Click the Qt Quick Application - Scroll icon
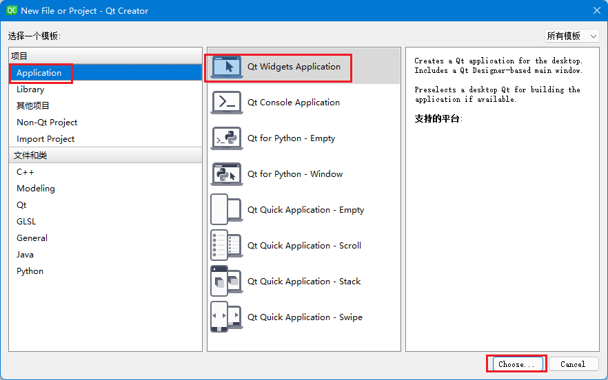The width and height of the screenshot is (608, 380). [x=227, y=245]
